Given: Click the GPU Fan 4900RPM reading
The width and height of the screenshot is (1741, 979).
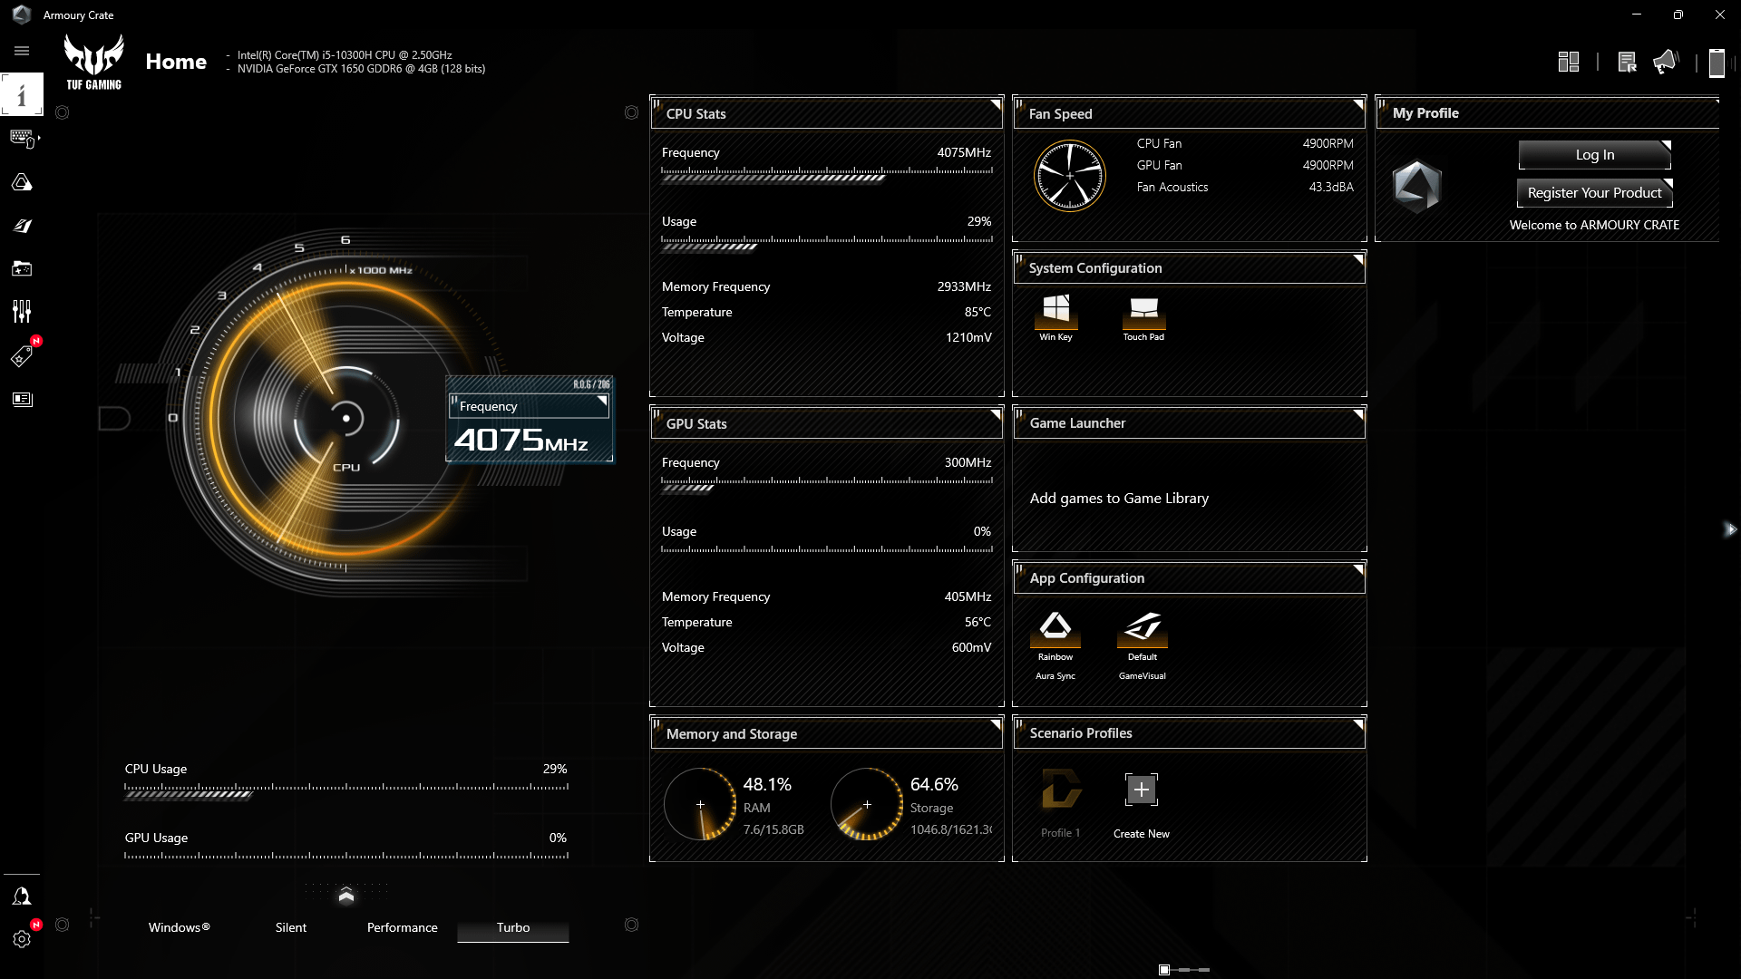Looking at the screenshot, I should coord(1328,165).
